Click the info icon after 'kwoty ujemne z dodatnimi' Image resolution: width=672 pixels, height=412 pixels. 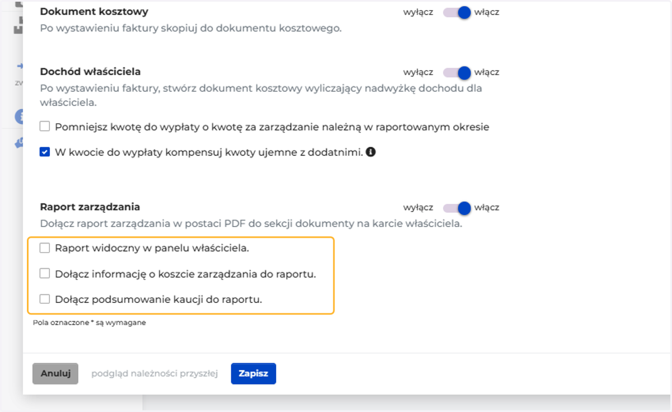371,152
